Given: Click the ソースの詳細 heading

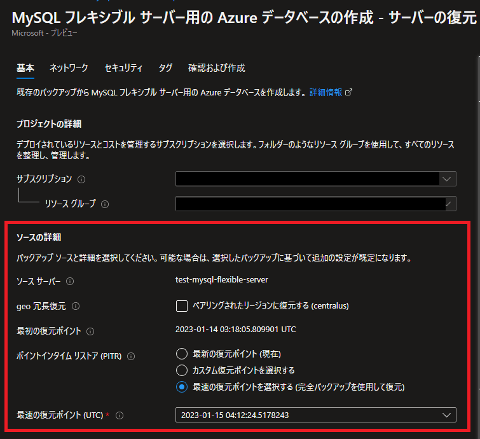Looking at the screenshot, I should coord(39,237).
